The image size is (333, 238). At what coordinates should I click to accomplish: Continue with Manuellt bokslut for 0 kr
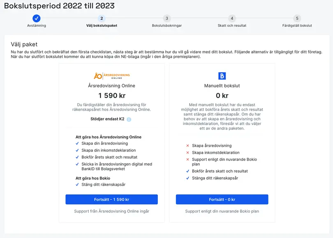click(222, 199)
